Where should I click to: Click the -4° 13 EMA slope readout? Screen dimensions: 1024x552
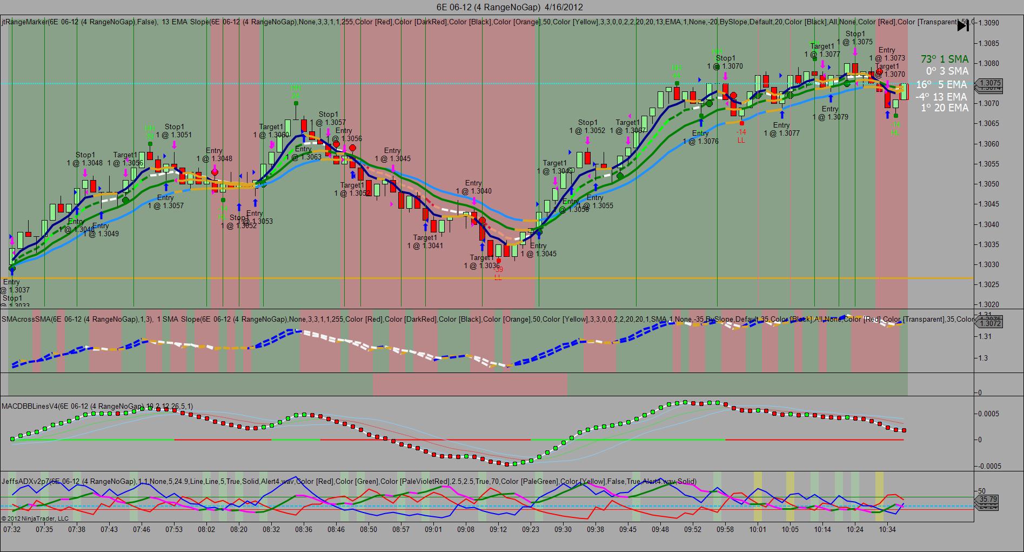941,97
